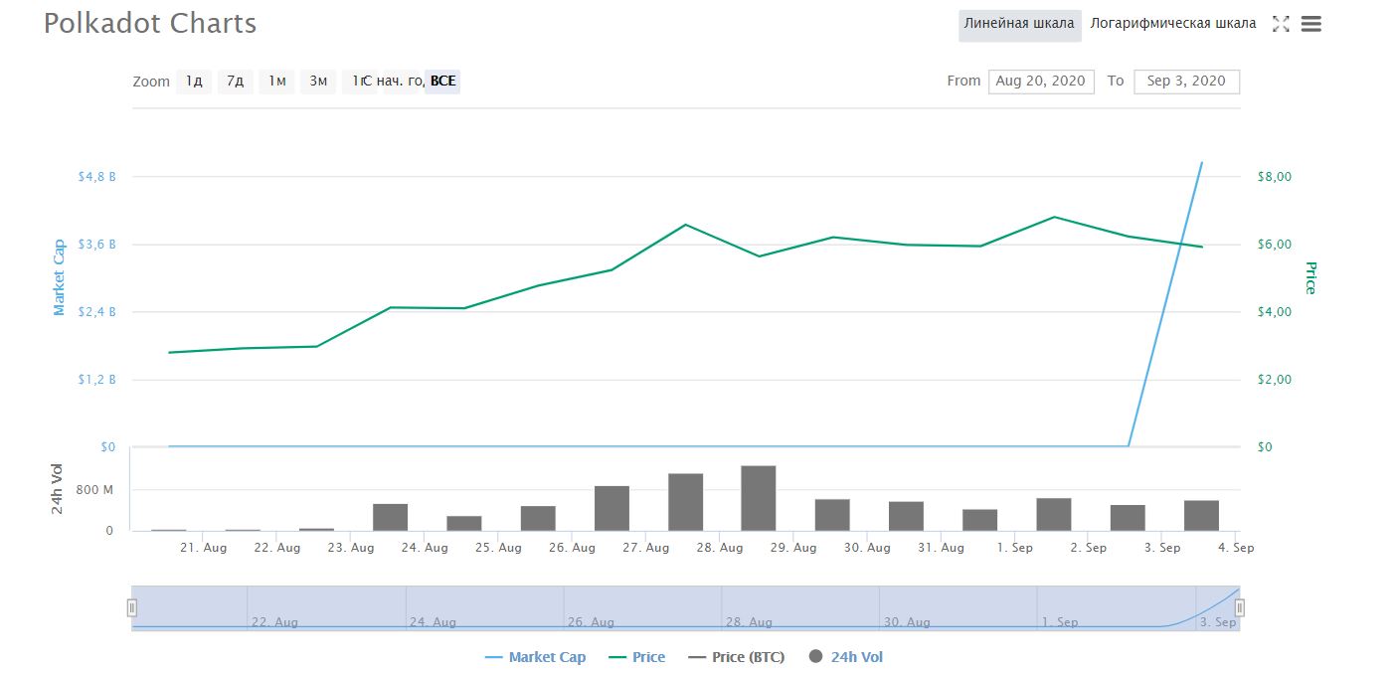Screen dimensions: 1393x673
Task: Set zoom to 1м
Action: pyautogui.click(x=277, y=82)
